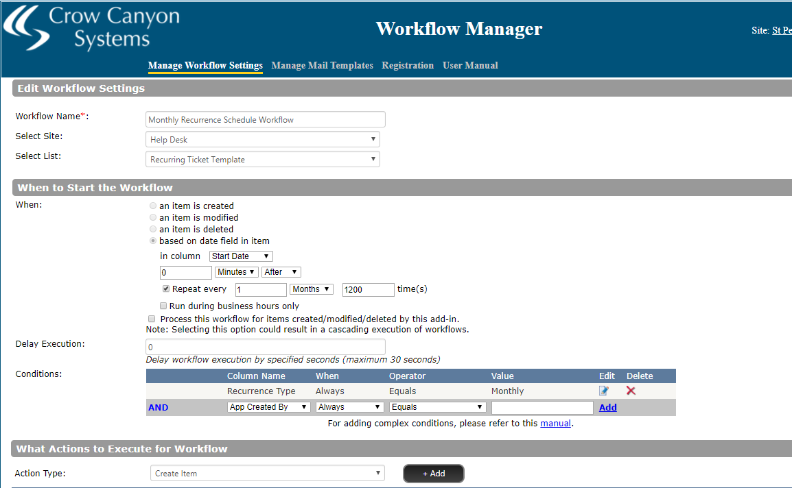Open the Start Date column dropdown
The image size is (792, 488).
coord(241,256)
